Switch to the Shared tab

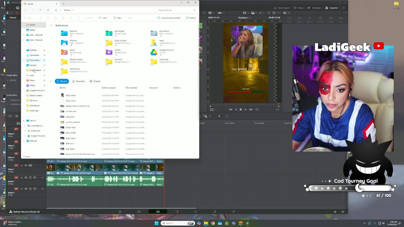(x=95, y=81)
